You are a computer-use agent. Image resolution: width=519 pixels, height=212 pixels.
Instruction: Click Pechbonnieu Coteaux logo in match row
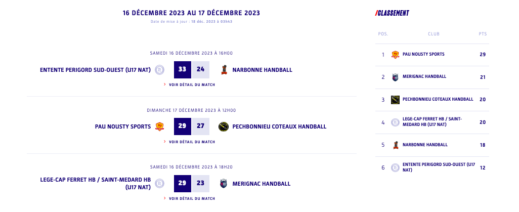pos(224,126)
